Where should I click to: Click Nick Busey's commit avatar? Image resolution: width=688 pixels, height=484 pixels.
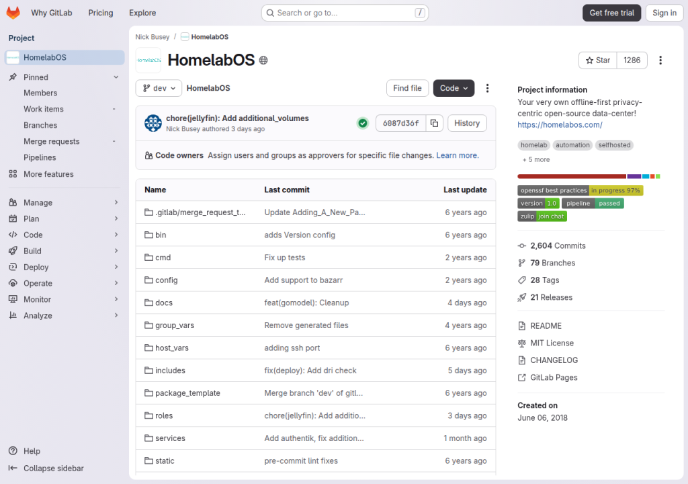pyautogui.click(x=153, y=124)
